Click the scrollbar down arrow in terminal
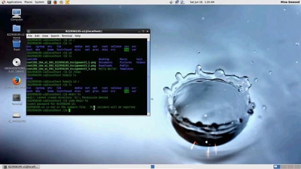Viewport: 301px width, 169px height. (149, 114)
